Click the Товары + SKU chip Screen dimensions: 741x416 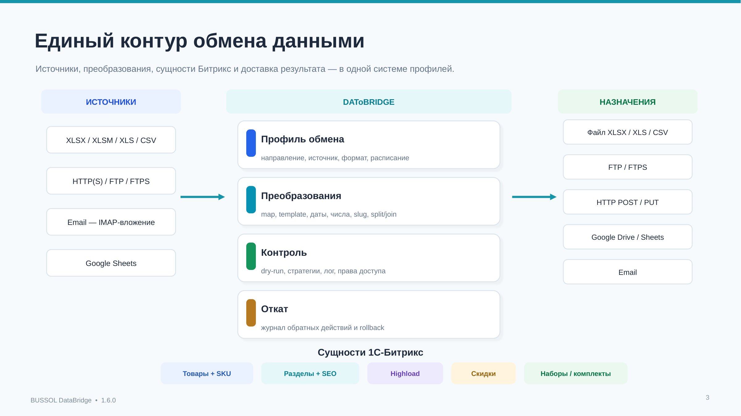point(207,373)
